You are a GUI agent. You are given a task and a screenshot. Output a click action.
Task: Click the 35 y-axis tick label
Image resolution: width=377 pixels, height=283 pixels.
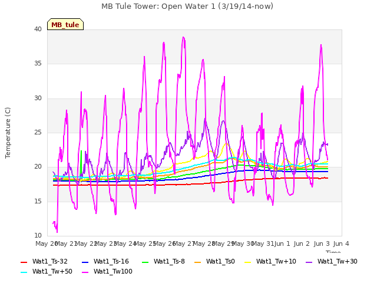(38, 64)
